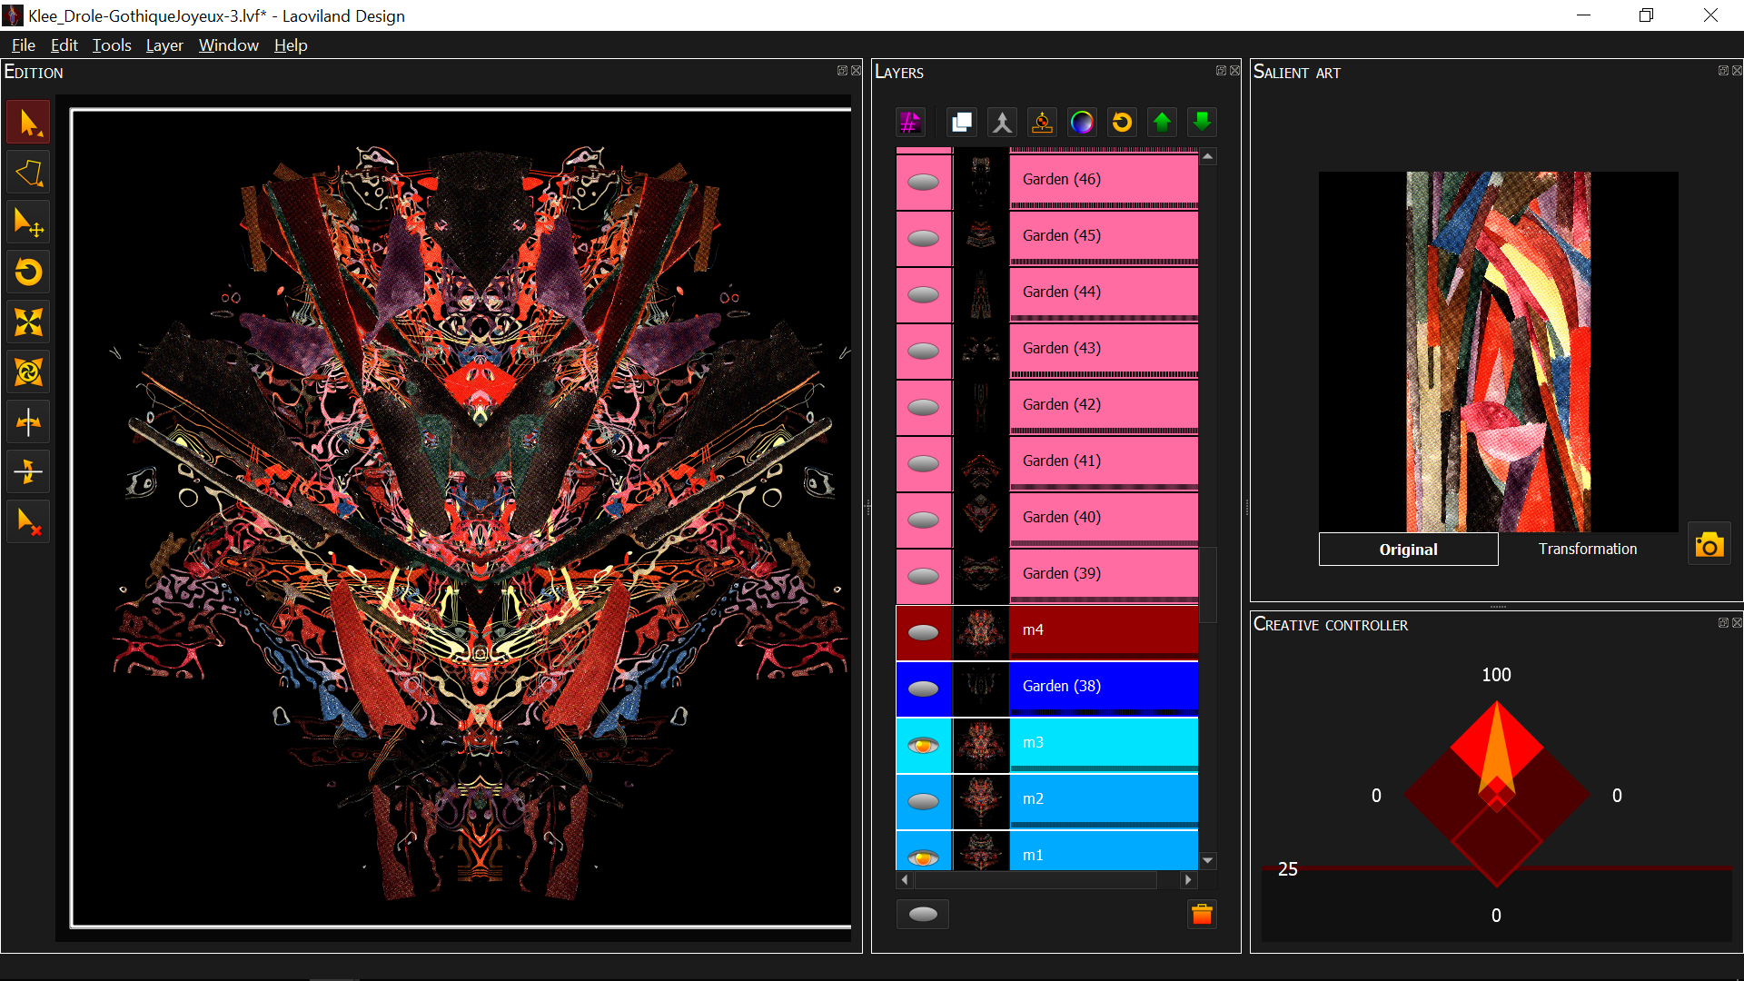This screenshot has height=981, width=1744.
Task: Click the reset/undo rotation icon
Action: click(1123, 120)
